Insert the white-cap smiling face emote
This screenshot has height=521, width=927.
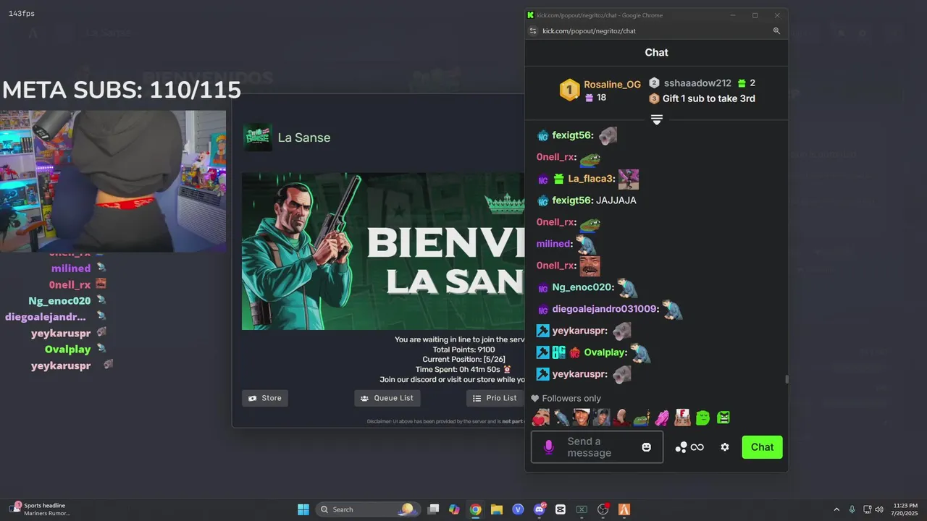point(581,418)
